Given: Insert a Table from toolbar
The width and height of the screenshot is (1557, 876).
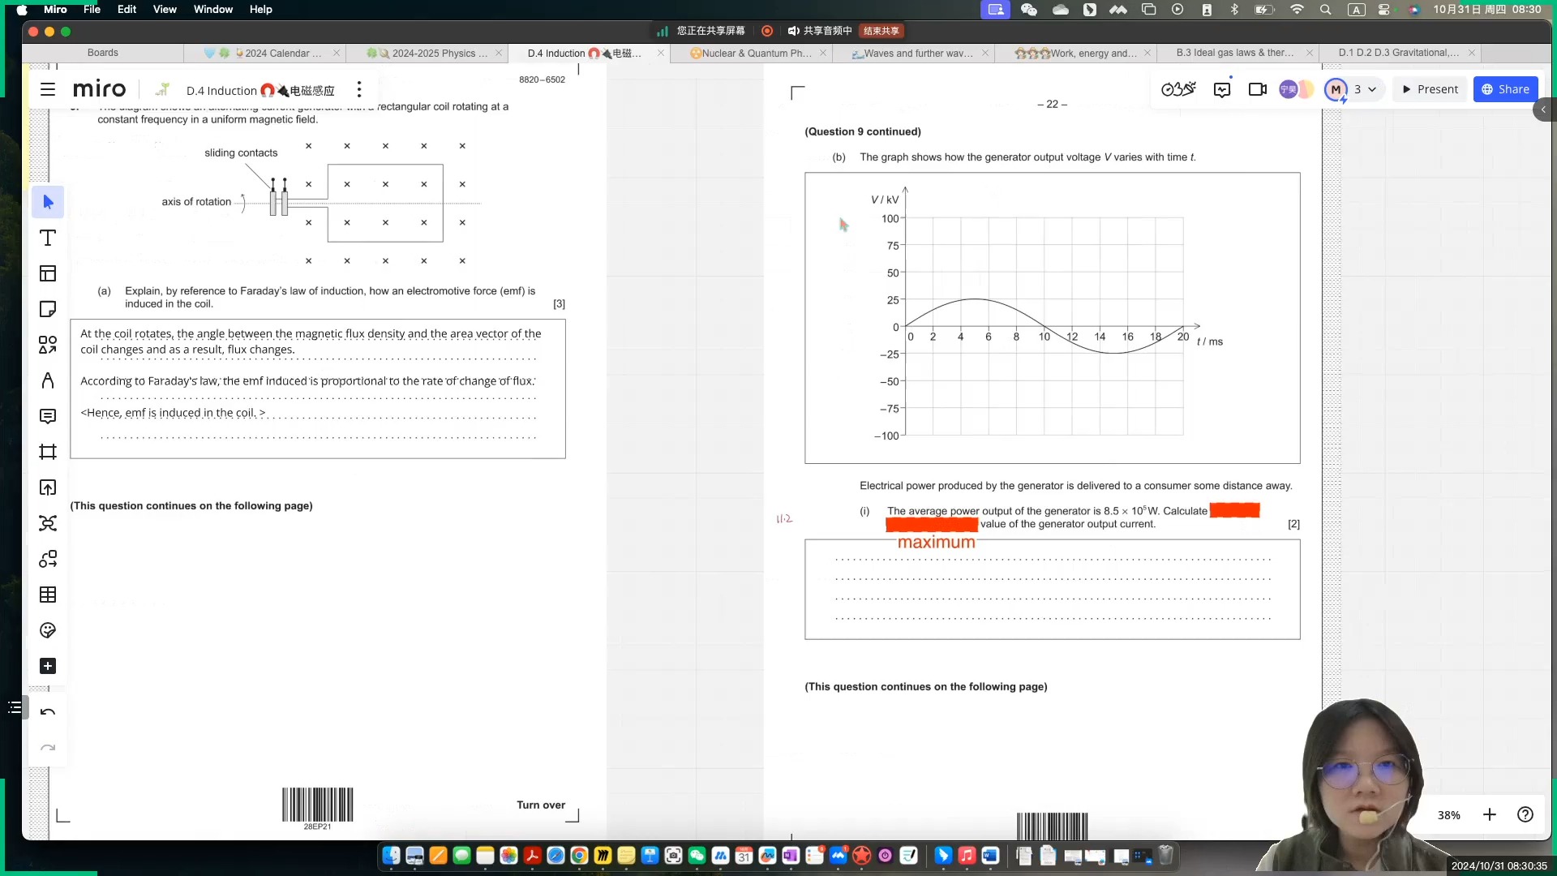Looking at the screenshot, I should pos(48,595).
